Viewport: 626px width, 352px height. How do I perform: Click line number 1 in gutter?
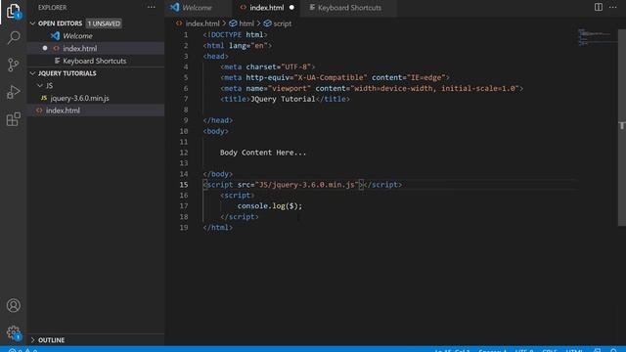(x=186, y=35)
